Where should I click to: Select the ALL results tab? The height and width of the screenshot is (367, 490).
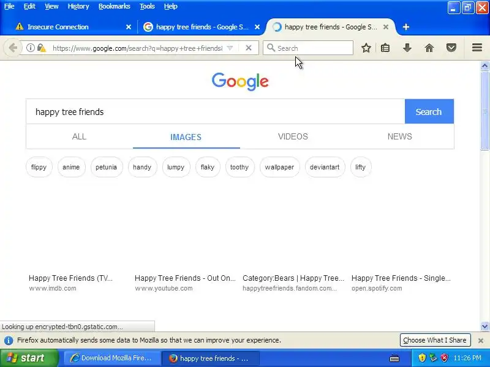tap(79, 136)
